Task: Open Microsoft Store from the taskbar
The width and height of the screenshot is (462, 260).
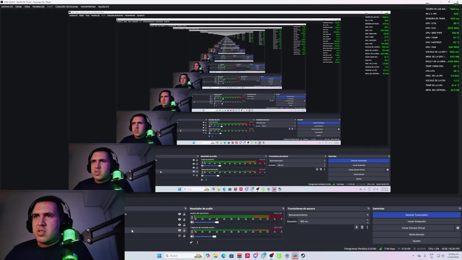Action: [x=231, y=256]
